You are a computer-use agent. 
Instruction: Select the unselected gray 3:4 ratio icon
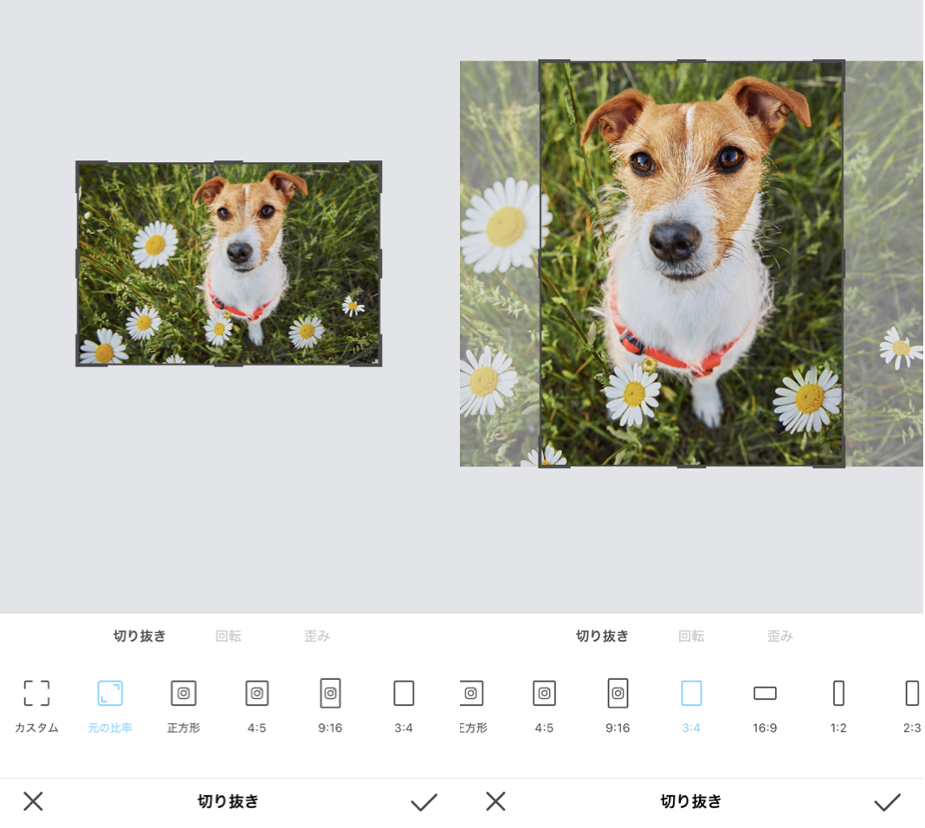pyautogui.click(x=404, y=694)
